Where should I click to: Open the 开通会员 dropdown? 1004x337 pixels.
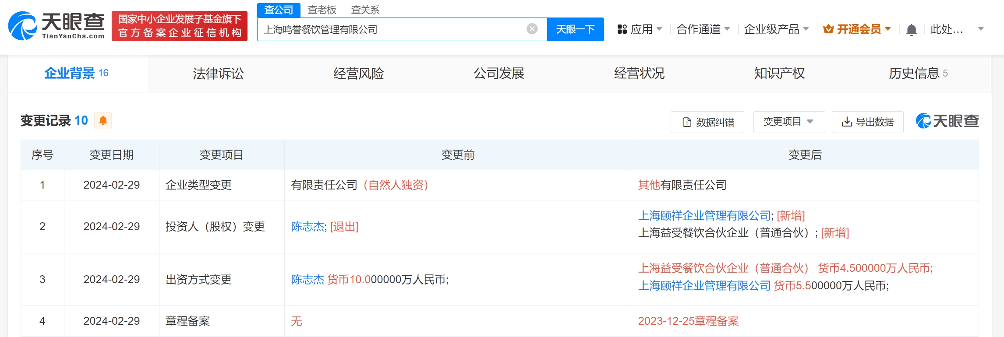(857, 29)
